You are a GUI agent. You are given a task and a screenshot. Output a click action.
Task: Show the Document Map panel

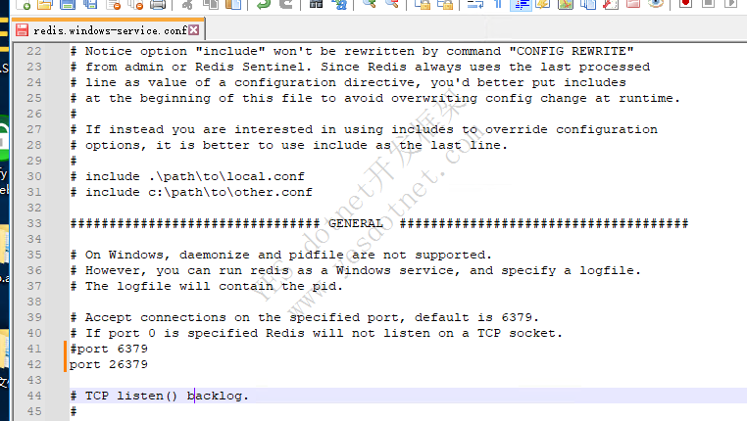566,4
